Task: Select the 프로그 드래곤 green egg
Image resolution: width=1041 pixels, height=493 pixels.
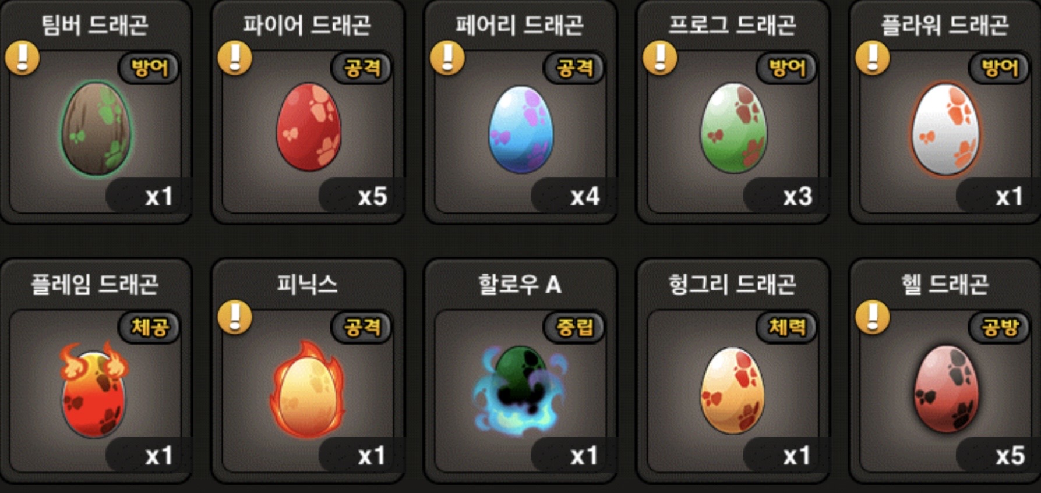Action: 733,128
